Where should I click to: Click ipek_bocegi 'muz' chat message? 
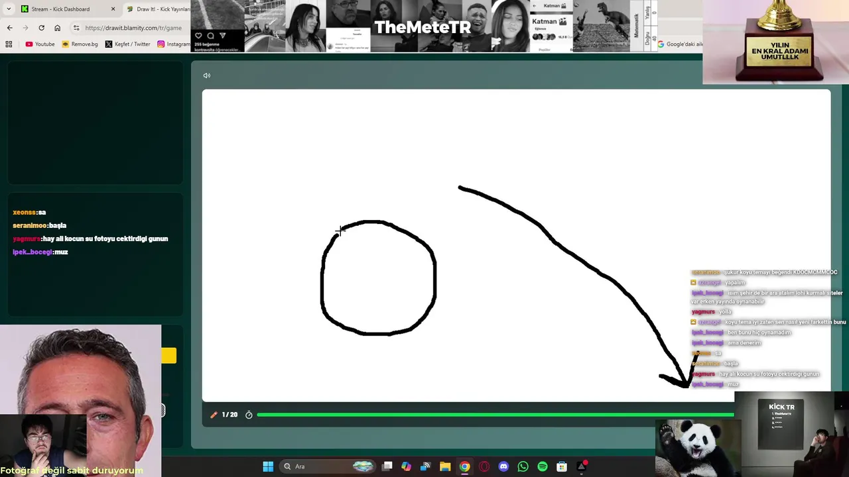coord(40,252)
